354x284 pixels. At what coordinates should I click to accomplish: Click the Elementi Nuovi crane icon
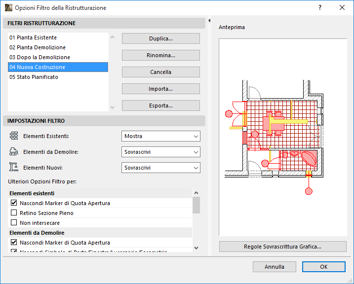point(13,167)
